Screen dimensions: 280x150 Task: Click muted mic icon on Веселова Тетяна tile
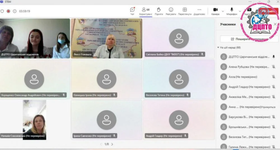click(x=188, y=95)
